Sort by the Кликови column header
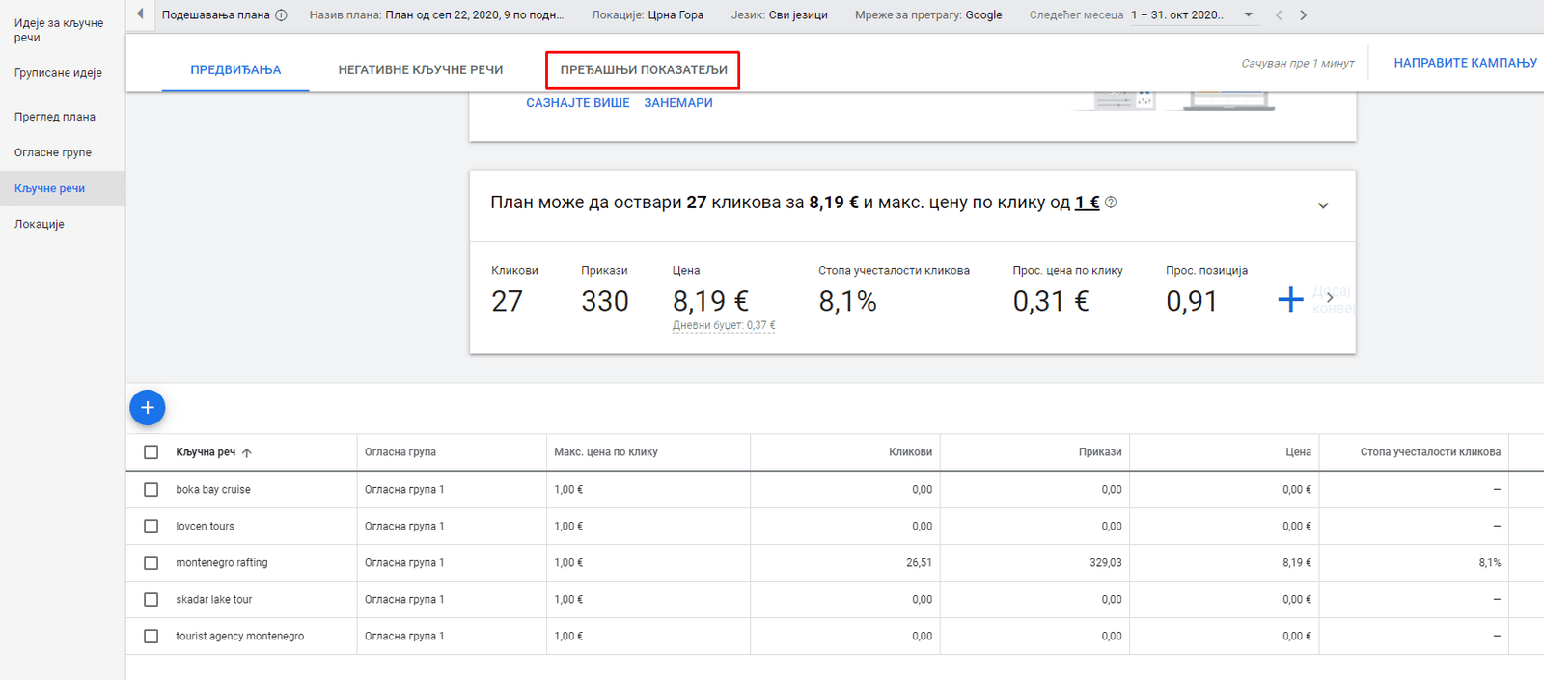This screenshot has width=1544, height=680. point(910,452)
